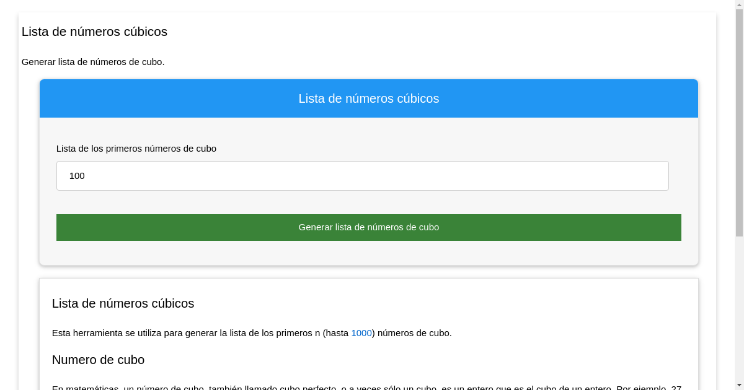Screen dimensions: 744x390
Task: Click the description text 'Generar lista de números de cubo.'
Action: 93,62
